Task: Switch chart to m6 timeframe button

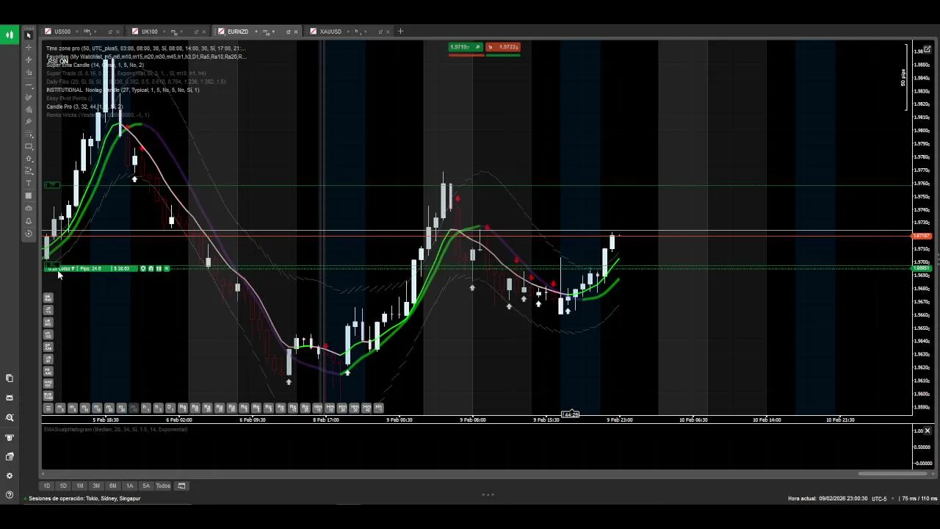Action: pos(73,408)
